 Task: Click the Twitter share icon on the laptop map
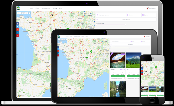point(18,27)
